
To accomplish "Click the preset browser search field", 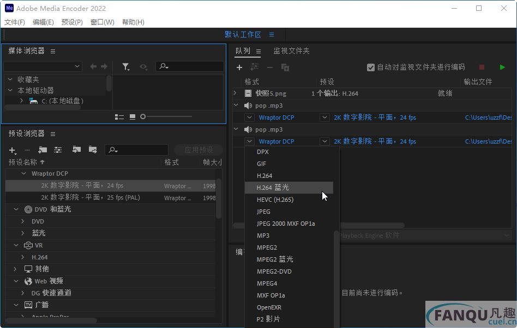I will [x=136, y=150].
